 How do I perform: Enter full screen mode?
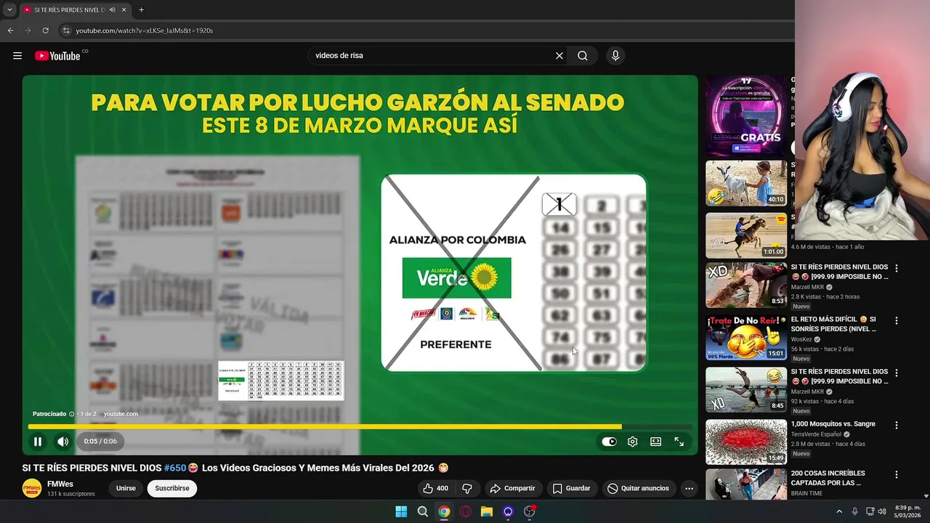click(x=679, y=442)
